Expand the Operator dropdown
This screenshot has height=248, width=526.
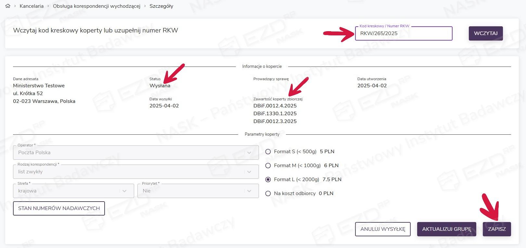click(135, 153)
